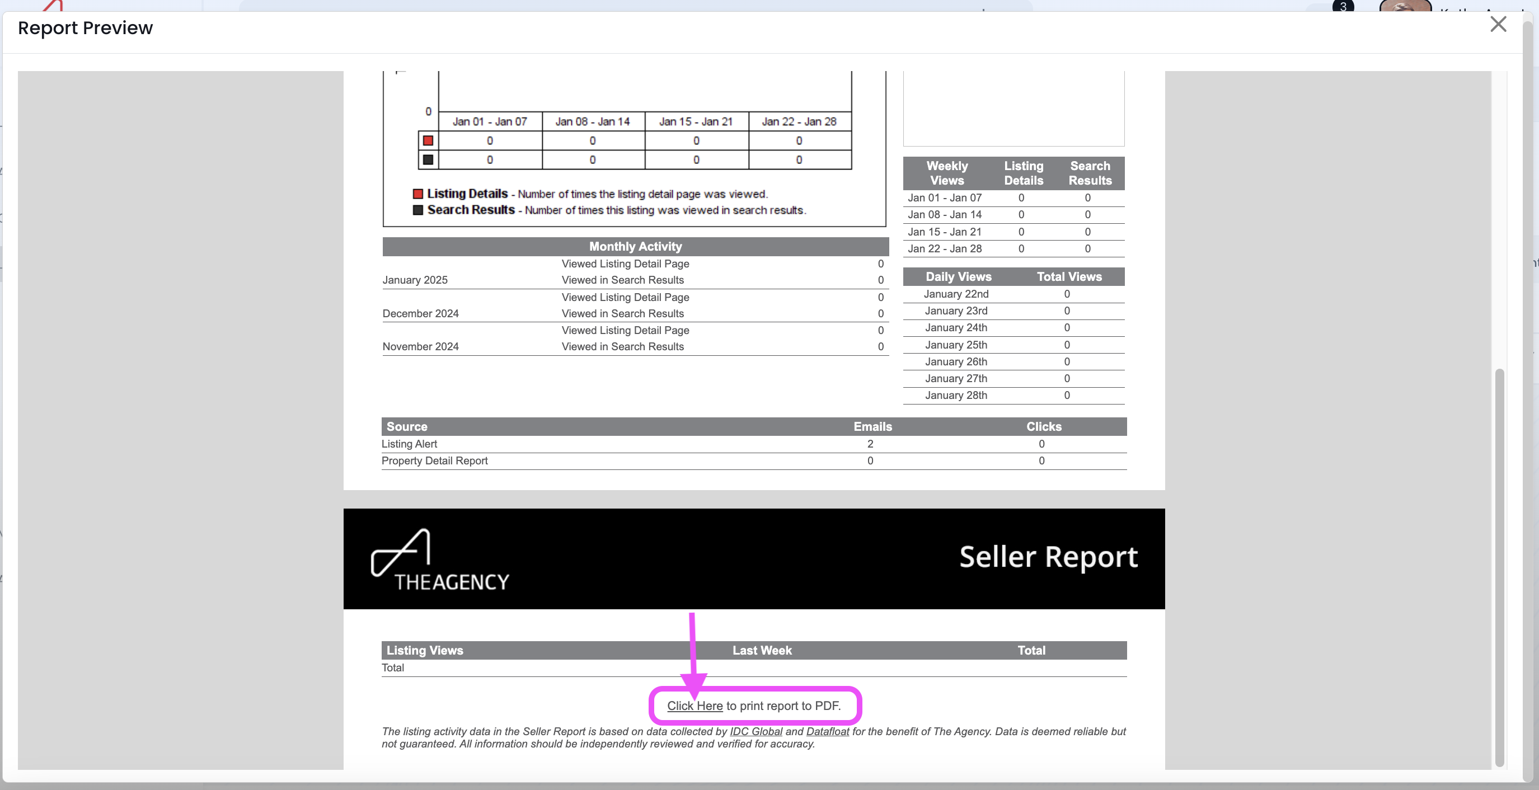Click the Monthly Activity table header
1539x790 pixels.
coord(635,247)
